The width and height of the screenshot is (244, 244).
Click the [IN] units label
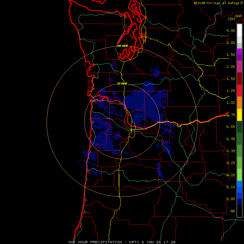232,19
